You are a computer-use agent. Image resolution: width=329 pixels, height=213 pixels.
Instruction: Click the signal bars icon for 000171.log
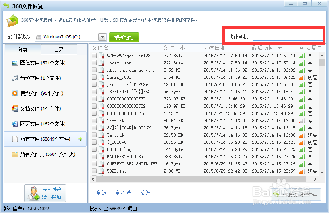click(302, 149)
